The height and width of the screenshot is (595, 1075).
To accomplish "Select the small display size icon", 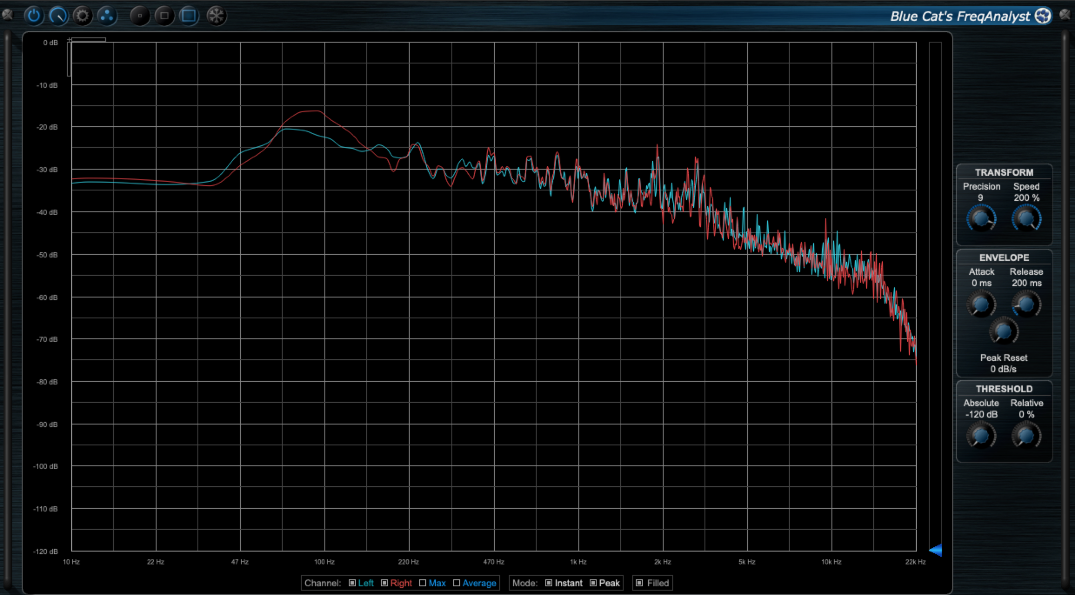I will (x=140, y=16).
